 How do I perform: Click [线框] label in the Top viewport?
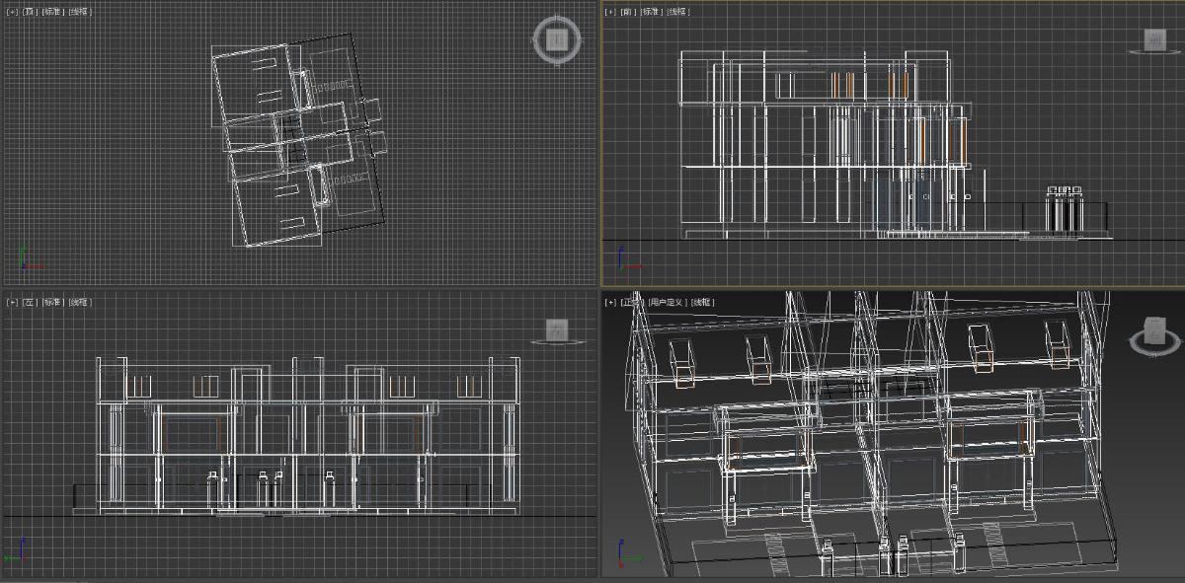pyautogui.click(x=79, y=12)
